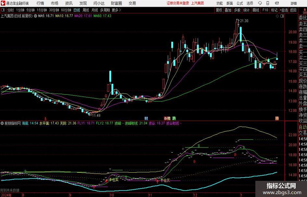This screenshot has height=197, width=307.
Task: Click the 预 marker at chart bottom right
Action: [x=277, y=118]
